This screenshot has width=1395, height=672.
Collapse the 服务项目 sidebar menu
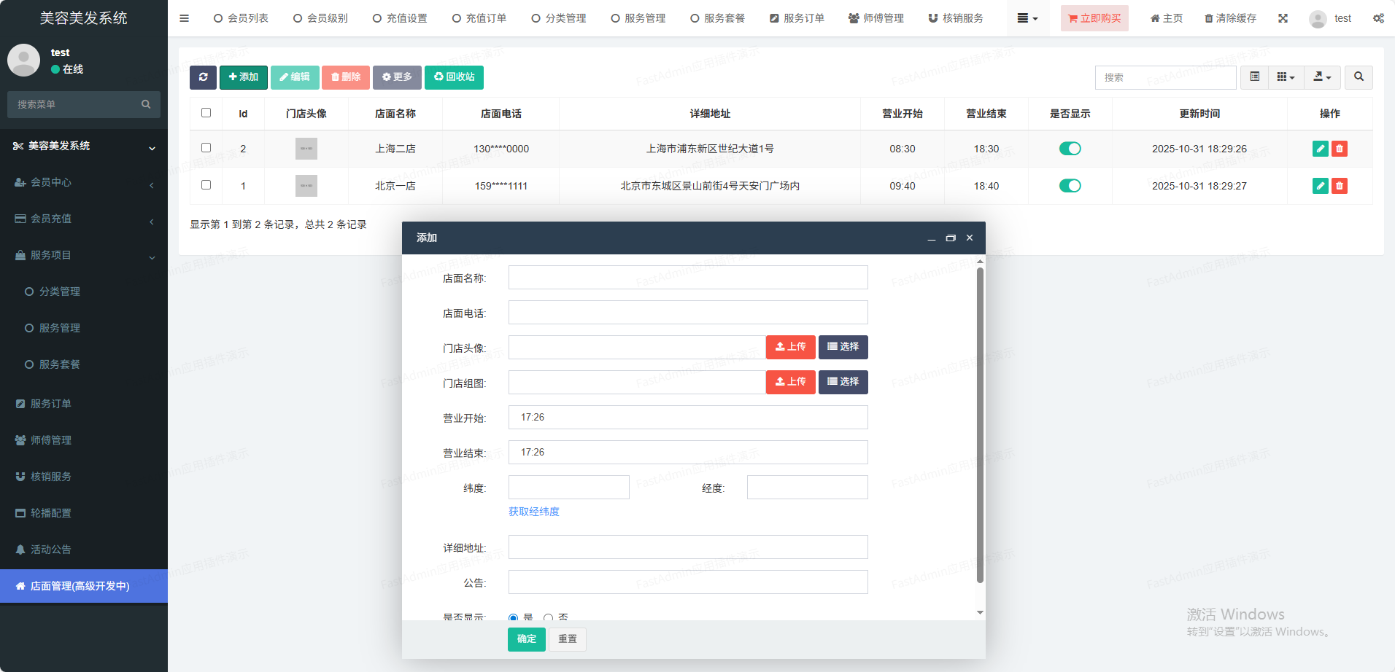tap(84, 255)
